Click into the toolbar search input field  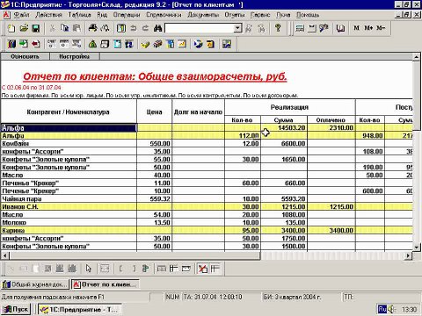pos(200,28)
